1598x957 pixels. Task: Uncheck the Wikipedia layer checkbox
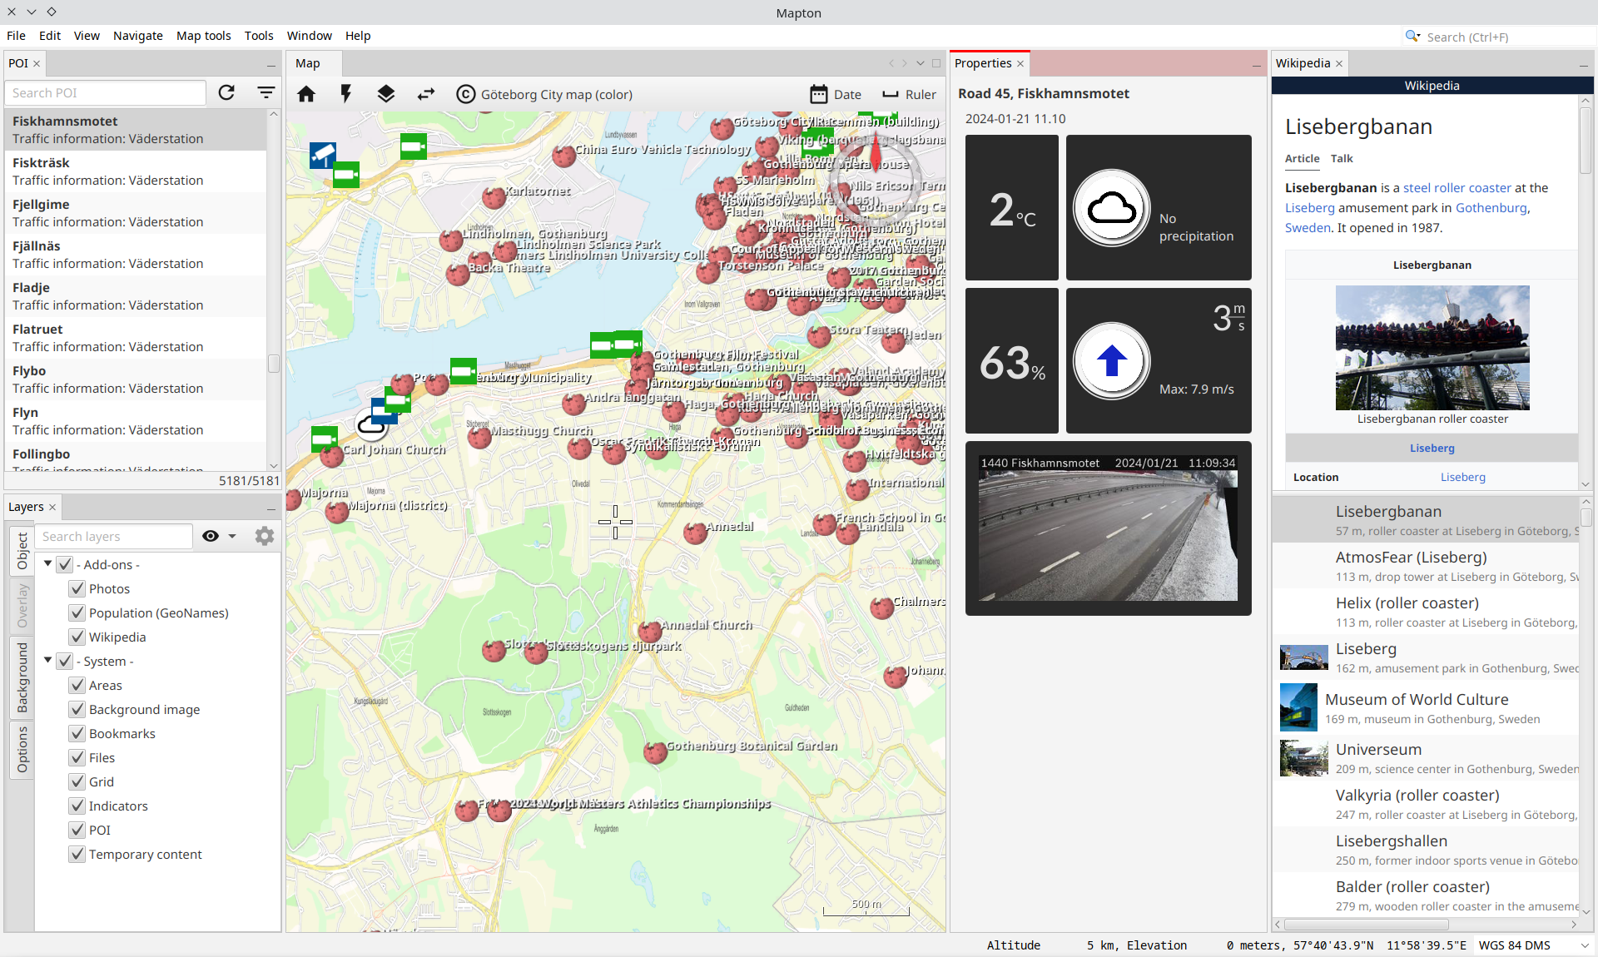(77, 637)
